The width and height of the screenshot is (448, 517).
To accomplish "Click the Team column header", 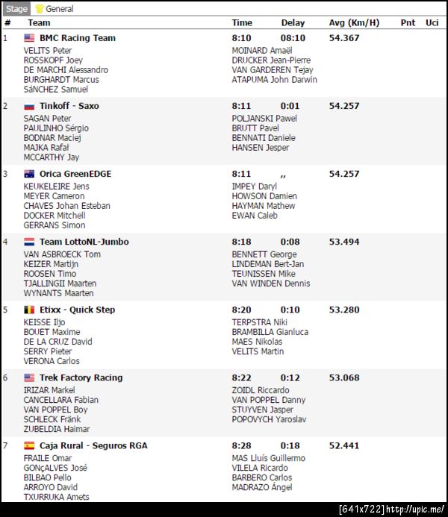I will click(39, 22).
